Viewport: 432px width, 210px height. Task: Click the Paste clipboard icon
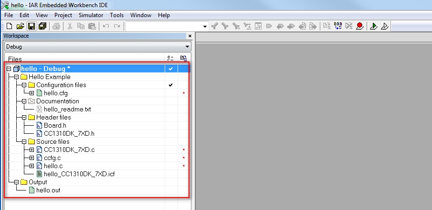92,26
